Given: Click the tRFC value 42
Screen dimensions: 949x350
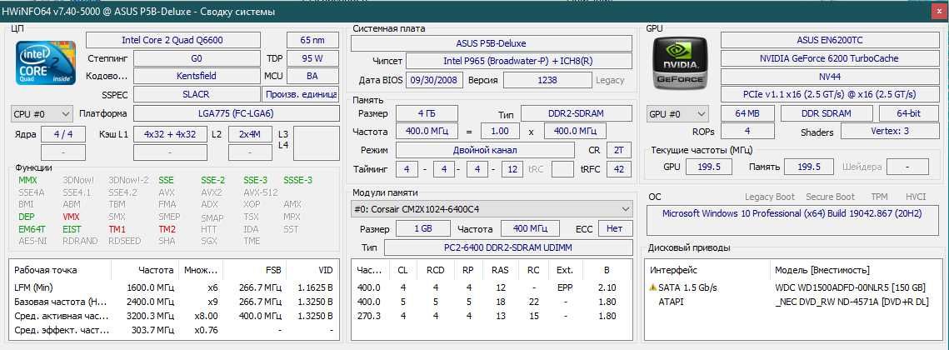Looking at the screenshot, I should pyautogui.click(x=619, y=169).
